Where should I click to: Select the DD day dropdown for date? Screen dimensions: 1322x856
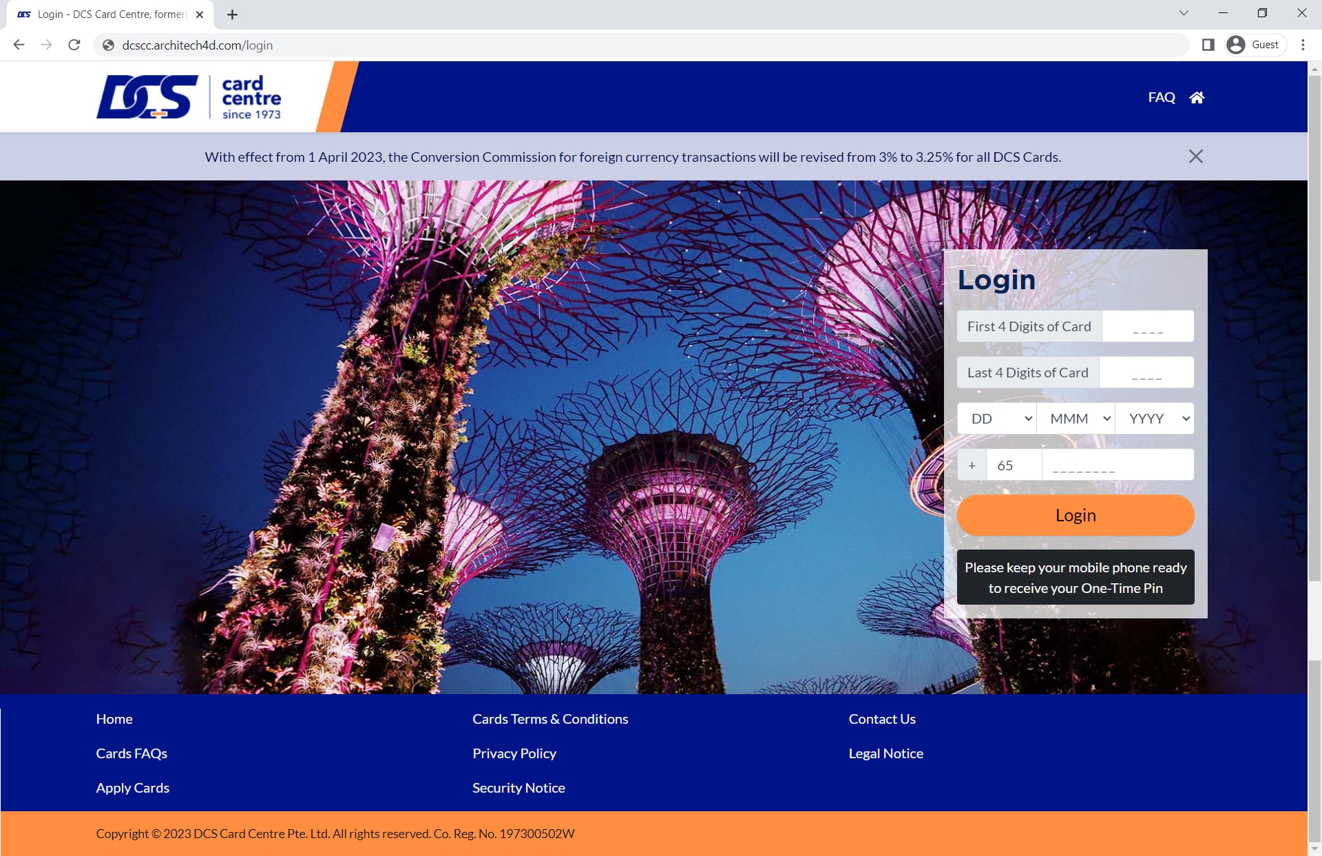[996, 417]
